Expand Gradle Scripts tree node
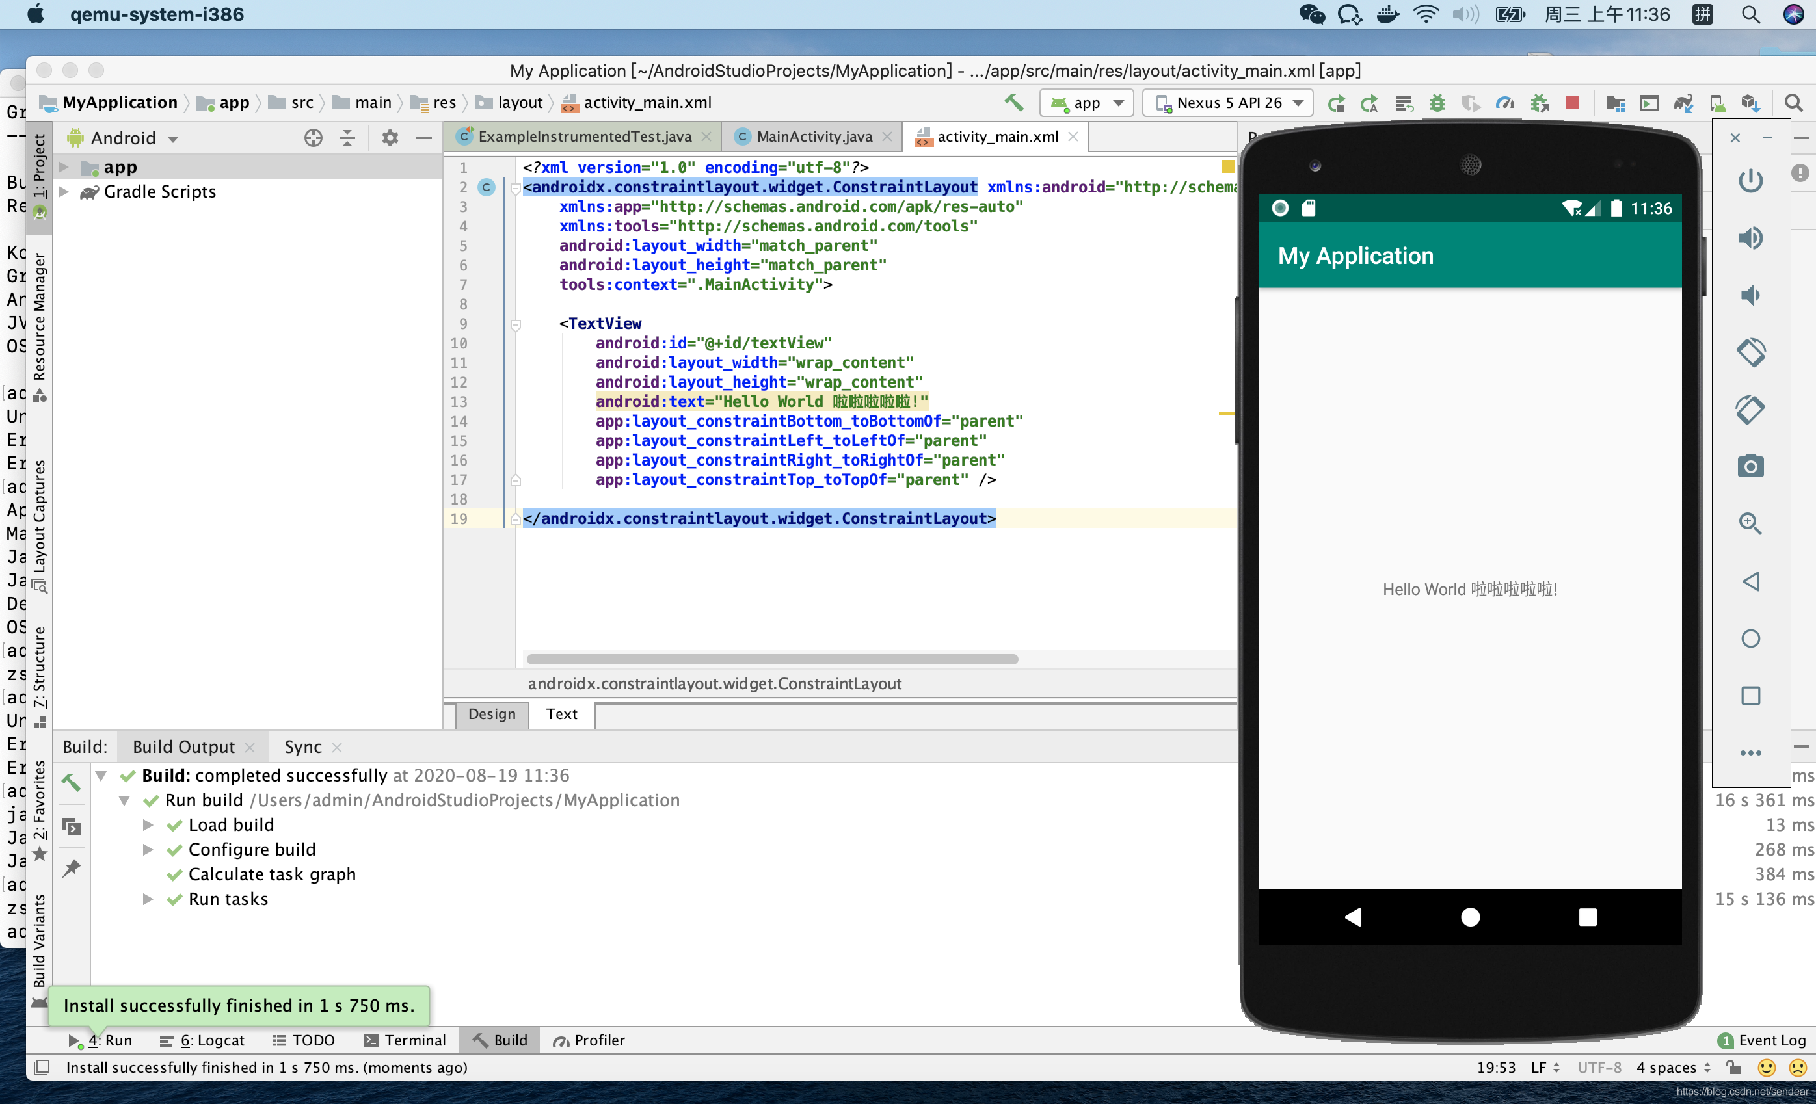 (64, 192)
